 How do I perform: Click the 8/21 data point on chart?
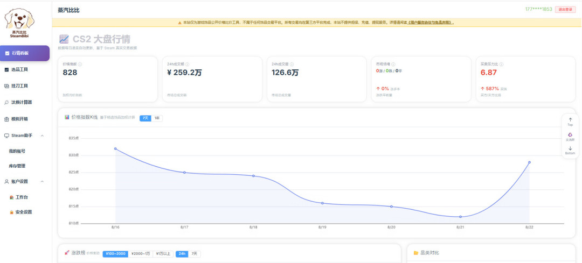460,217
